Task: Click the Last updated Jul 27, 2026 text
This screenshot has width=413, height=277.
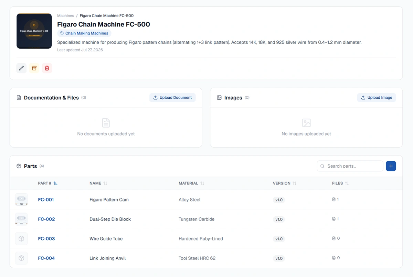Action: tap(80, 50)
